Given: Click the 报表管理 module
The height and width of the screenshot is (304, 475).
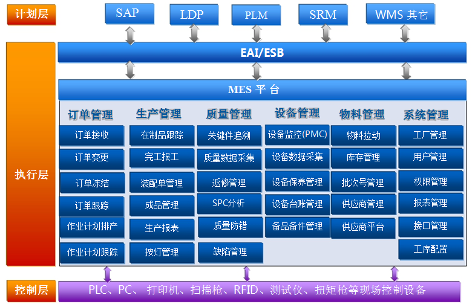Looking at the screenshot, I should point(431,203).
